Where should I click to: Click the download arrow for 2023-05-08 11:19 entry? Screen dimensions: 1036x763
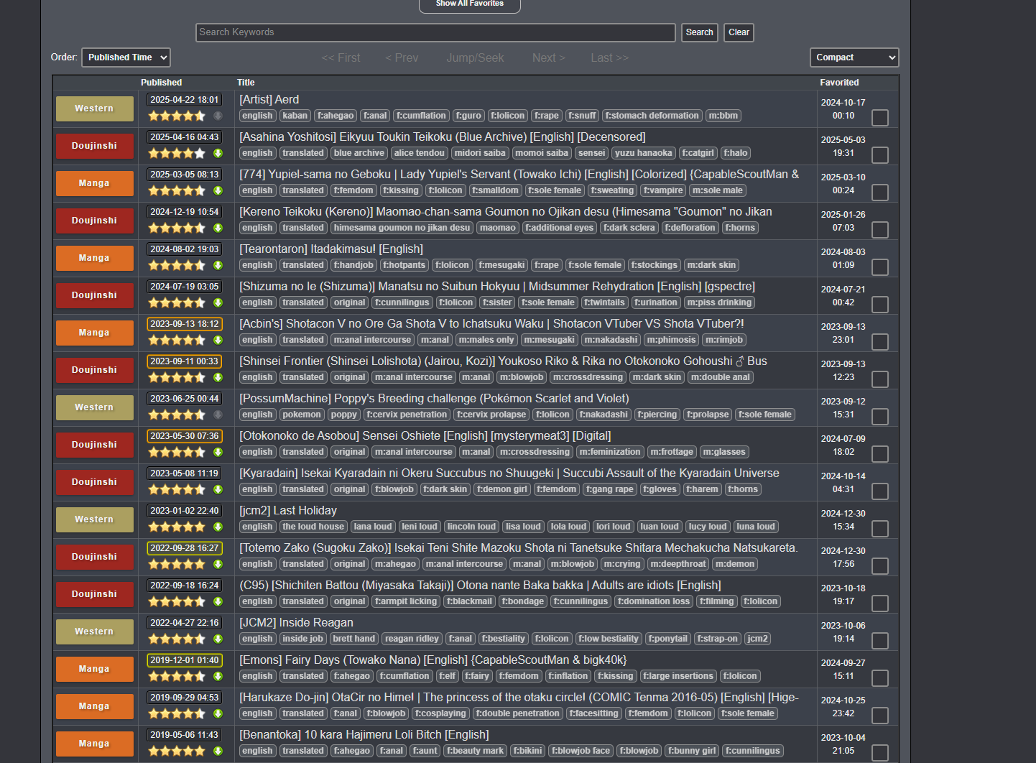pos(218,489)
